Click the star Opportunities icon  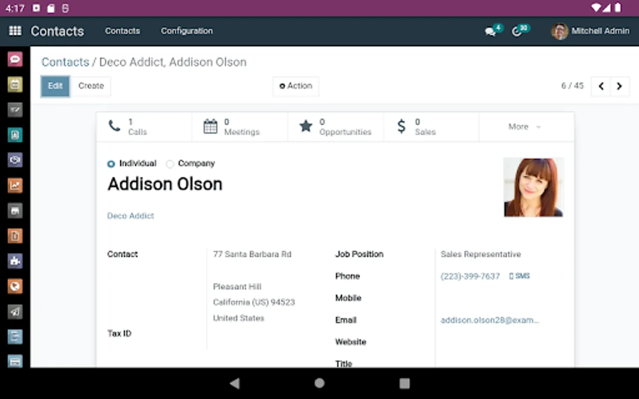[306, 126]
